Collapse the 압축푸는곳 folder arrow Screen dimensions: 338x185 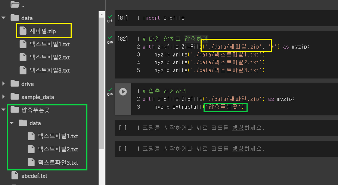pyautogui.click(x=3, y=110)
